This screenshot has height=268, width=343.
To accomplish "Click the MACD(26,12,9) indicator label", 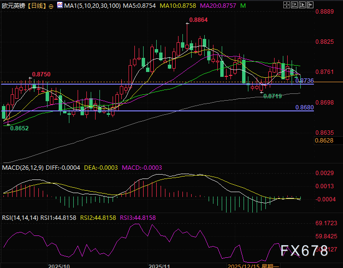I will coord(22,167).
